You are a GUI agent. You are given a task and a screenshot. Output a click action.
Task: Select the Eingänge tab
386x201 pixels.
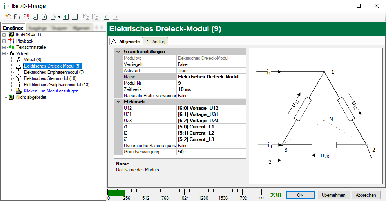pos(13,28)
